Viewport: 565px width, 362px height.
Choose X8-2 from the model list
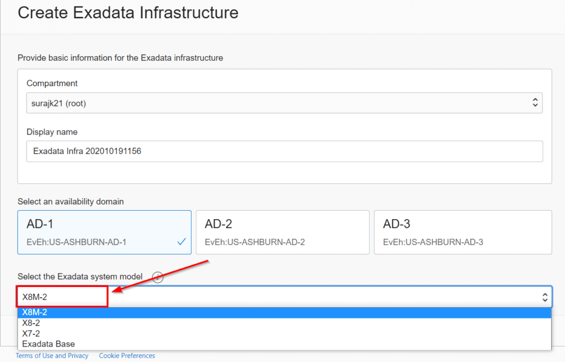click(30, 323)
